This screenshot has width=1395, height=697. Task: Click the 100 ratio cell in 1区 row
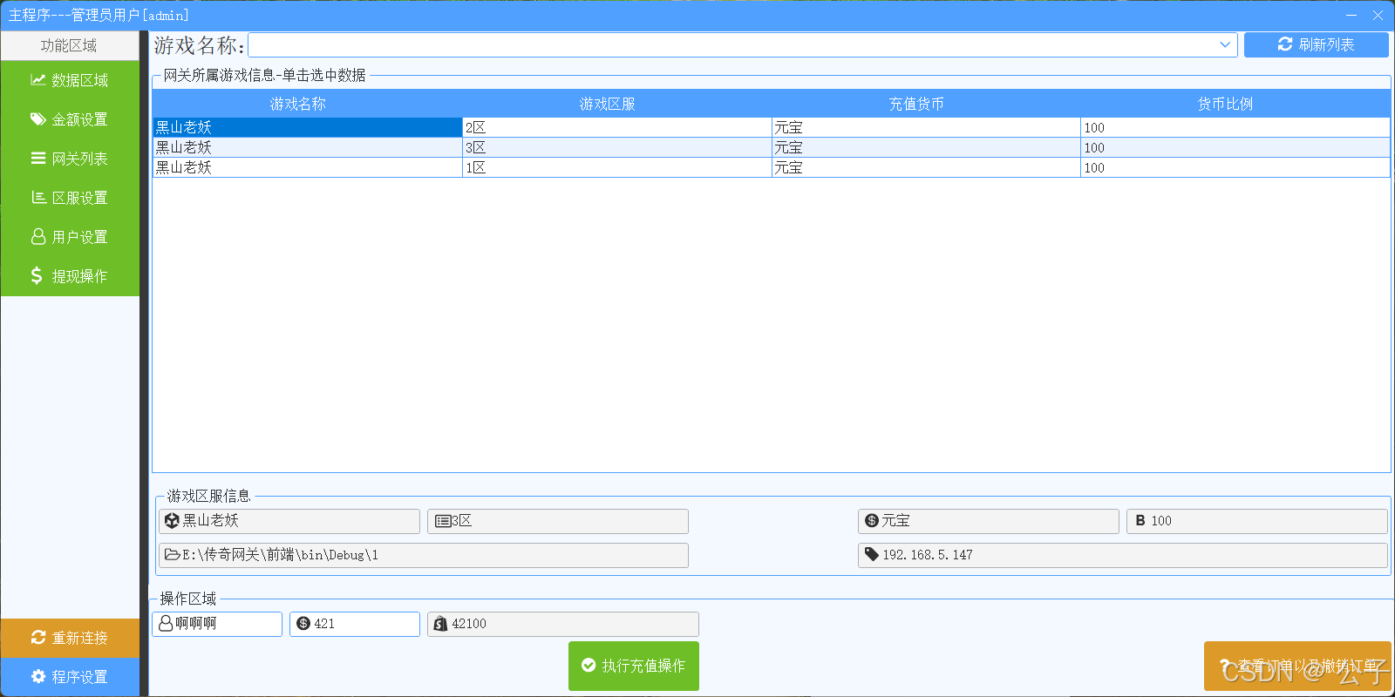pos(1235,167)
